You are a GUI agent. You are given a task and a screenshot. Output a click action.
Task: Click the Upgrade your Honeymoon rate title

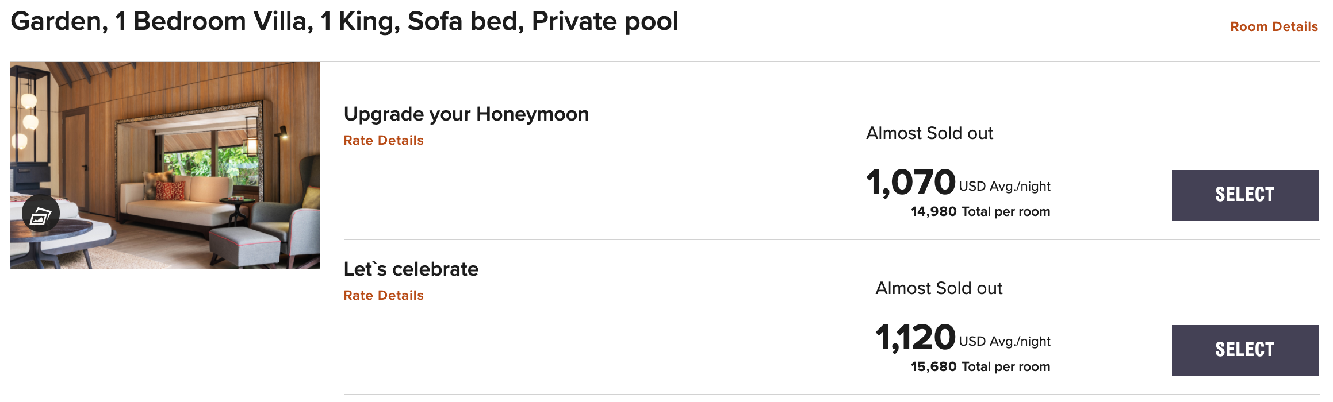pos(466,114)
